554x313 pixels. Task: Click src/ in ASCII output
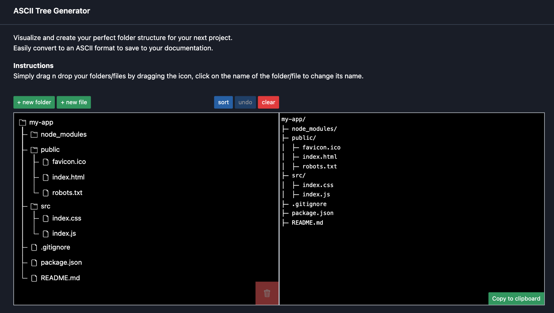(299, 175)
